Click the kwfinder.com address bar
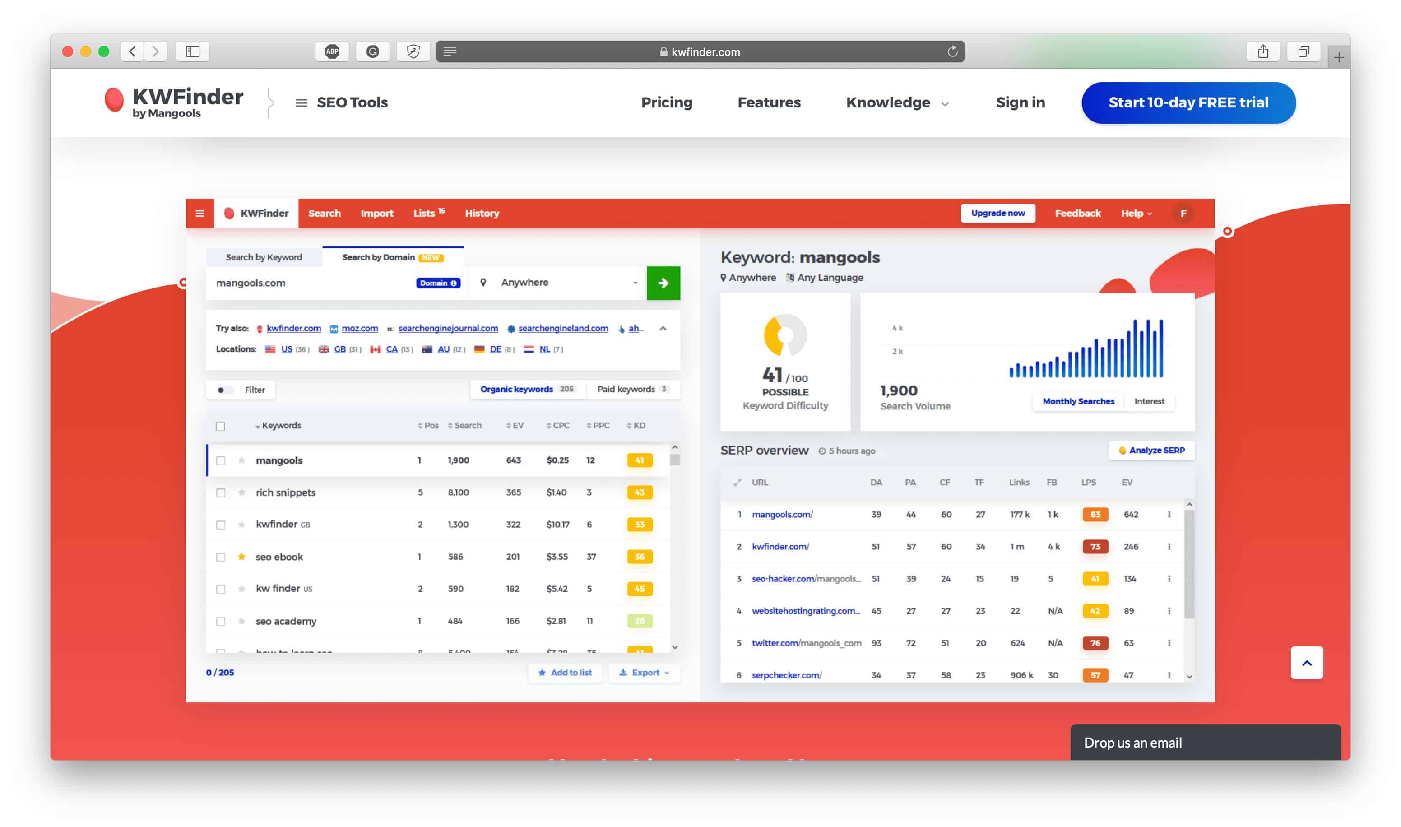The height and width of the screenshot is (827, 1401). click(700, 52)
